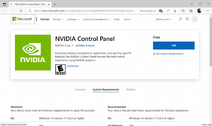Open the shopping extension icon with badge
This screenshot has width=212, height=126.
pos(161,11)
